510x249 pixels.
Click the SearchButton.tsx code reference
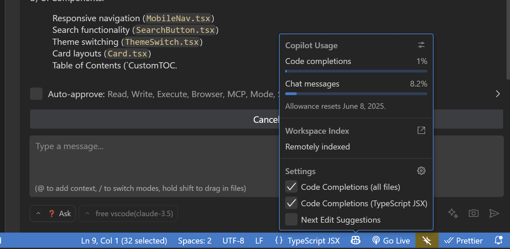(175, 30)
